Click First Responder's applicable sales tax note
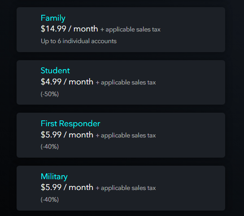 [126, 136]
